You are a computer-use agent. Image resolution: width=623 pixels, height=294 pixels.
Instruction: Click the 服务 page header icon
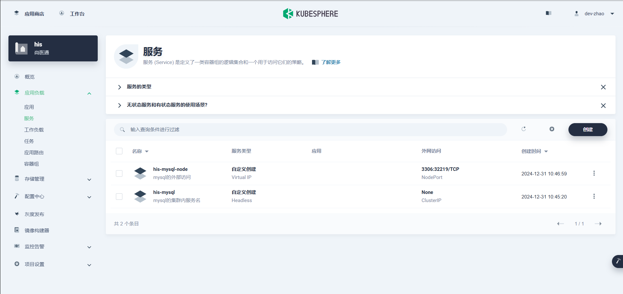coord(126,57)
